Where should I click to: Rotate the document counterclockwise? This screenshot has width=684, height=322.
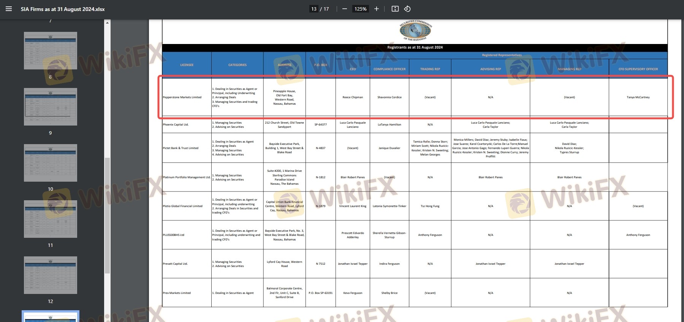click(x=407, y=9)
